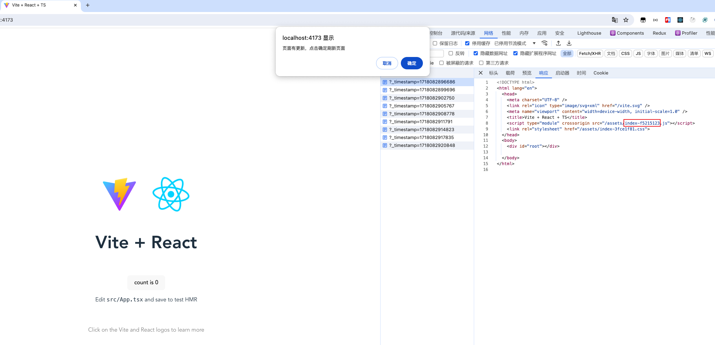Uncheck 隐藏数据网址 checkbox
This screenshot has width=715, height=345.
pyautogui.click(x=476, y=53)
